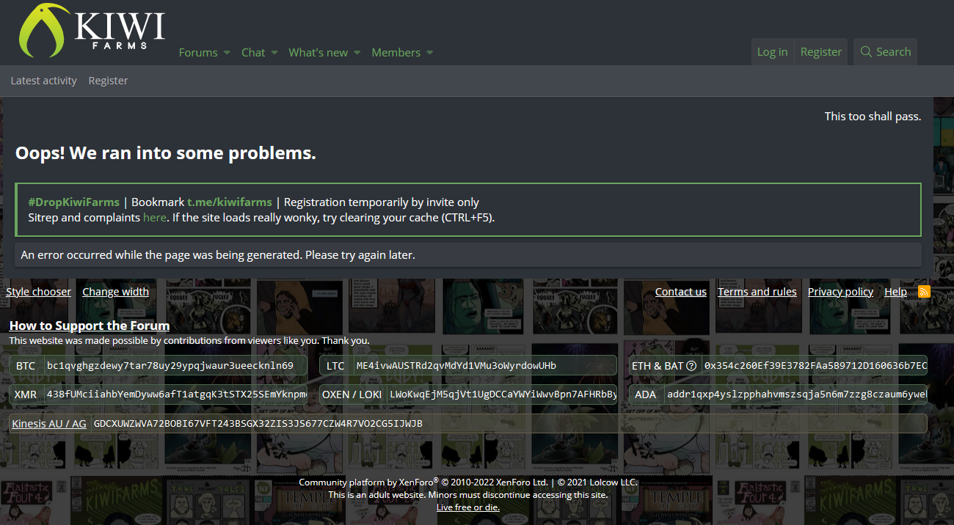Click the "Registration temporarily by invite only" text
This screenshot has width=954, height=525.
coord(382,202)
